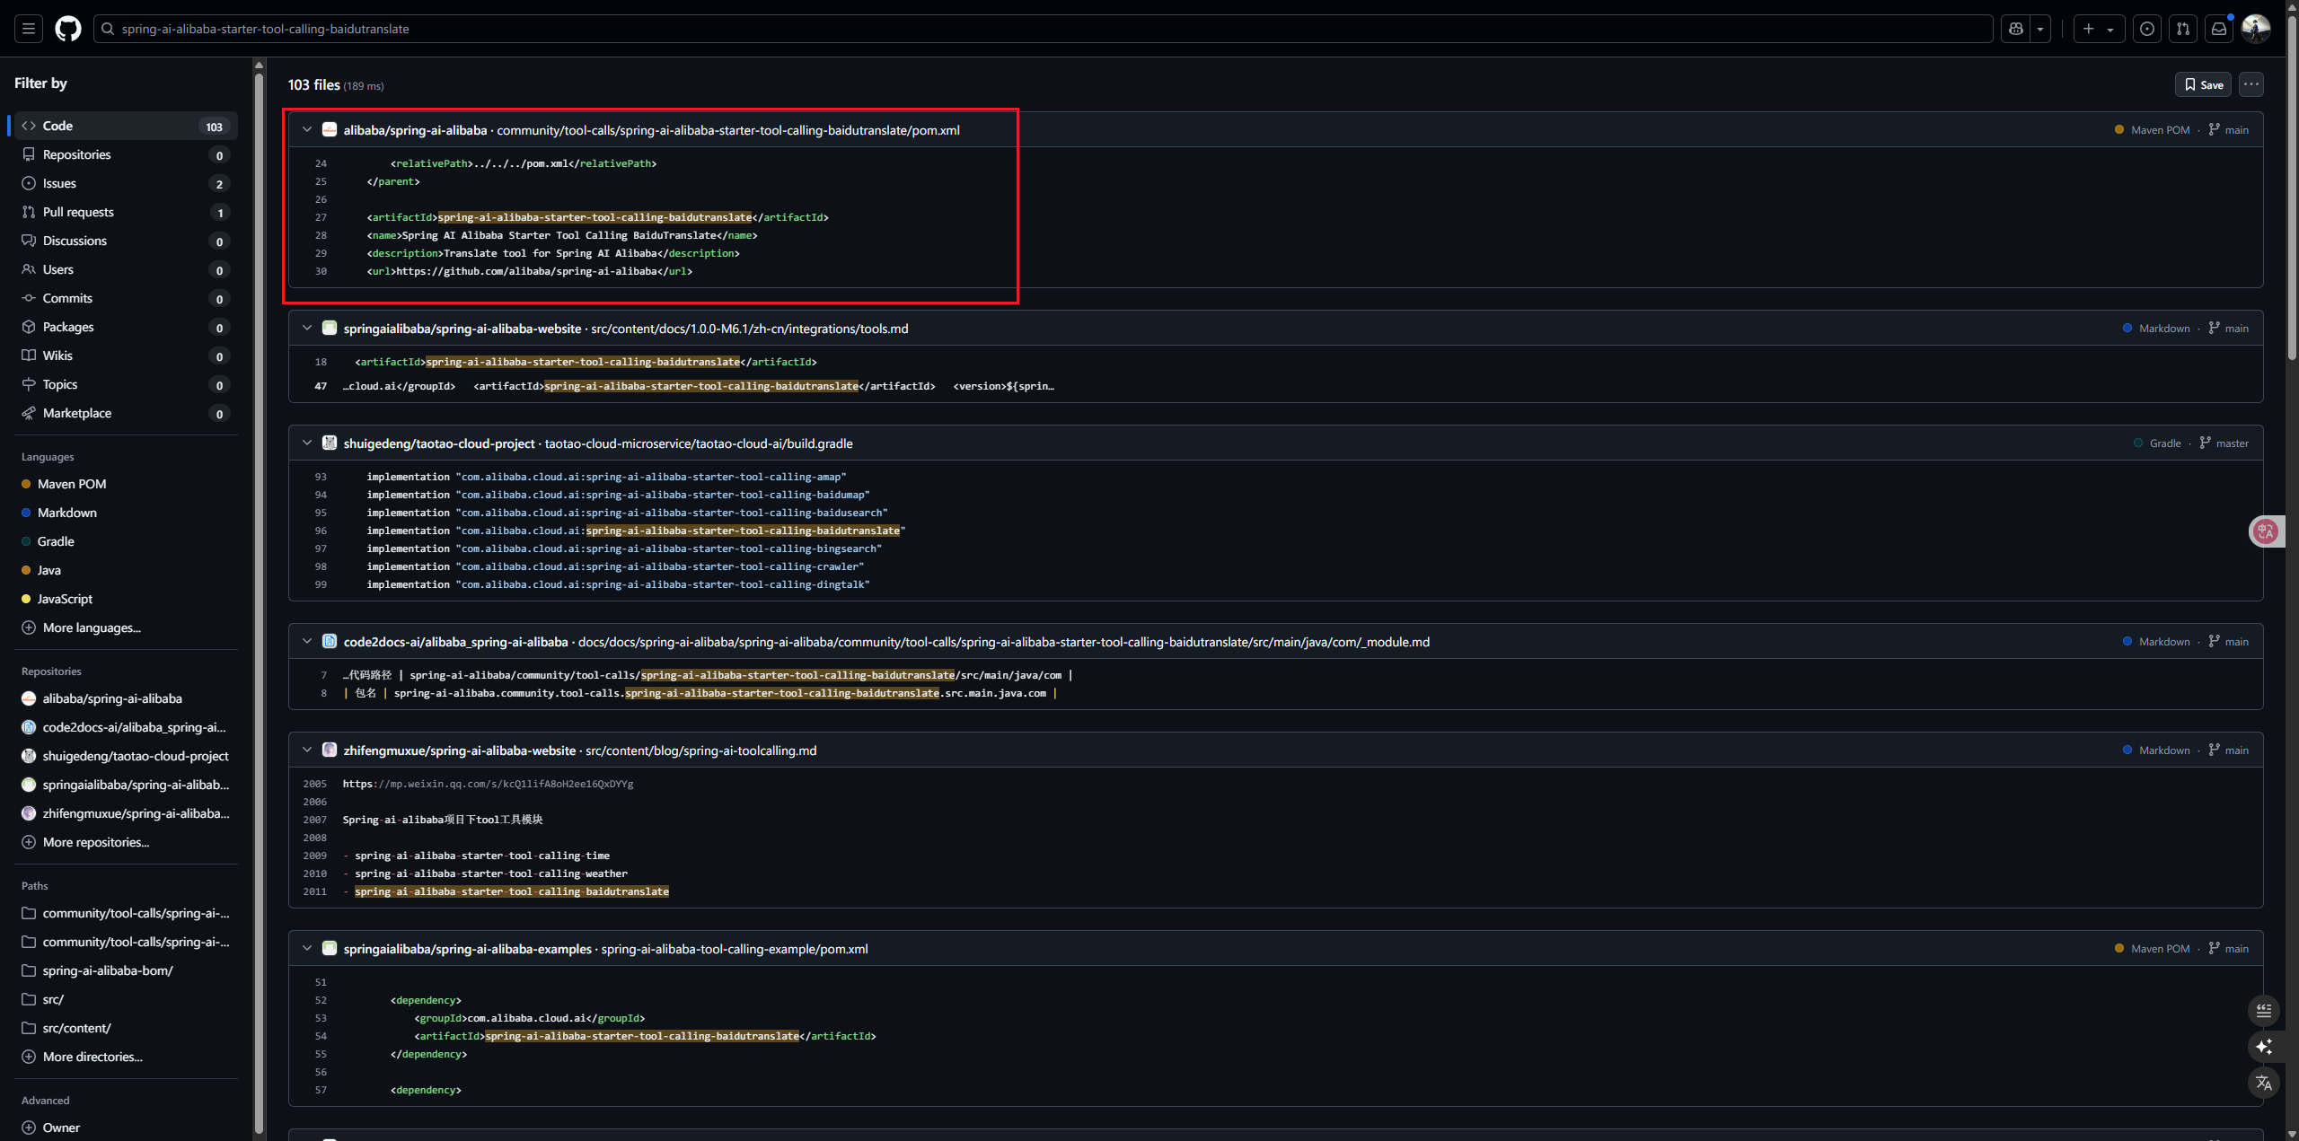Select the Issues filter
The image size is (2299, 1141).
click(x=126, y=183)
